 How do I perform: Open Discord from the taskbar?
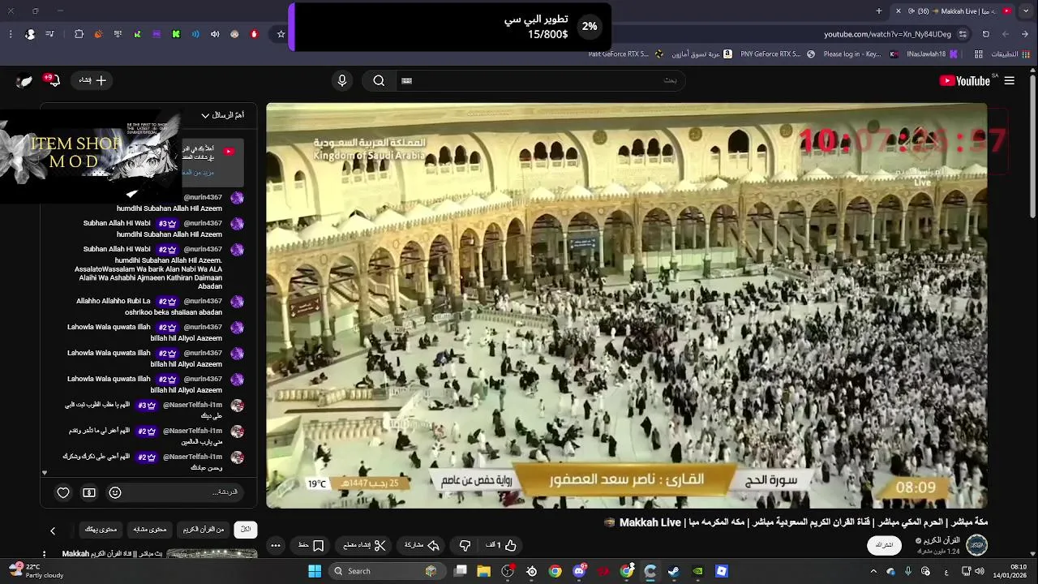click(579, 571)
